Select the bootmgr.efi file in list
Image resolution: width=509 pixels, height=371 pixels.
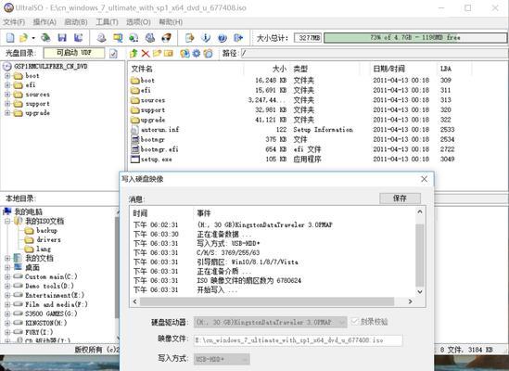pyautogui.click(x=159, y=149)
